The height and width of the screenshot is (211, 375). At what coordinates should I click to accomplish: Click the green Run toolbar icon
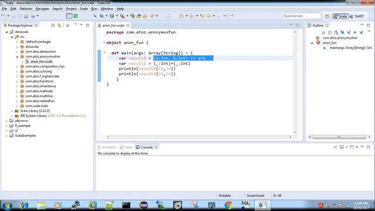112,16
